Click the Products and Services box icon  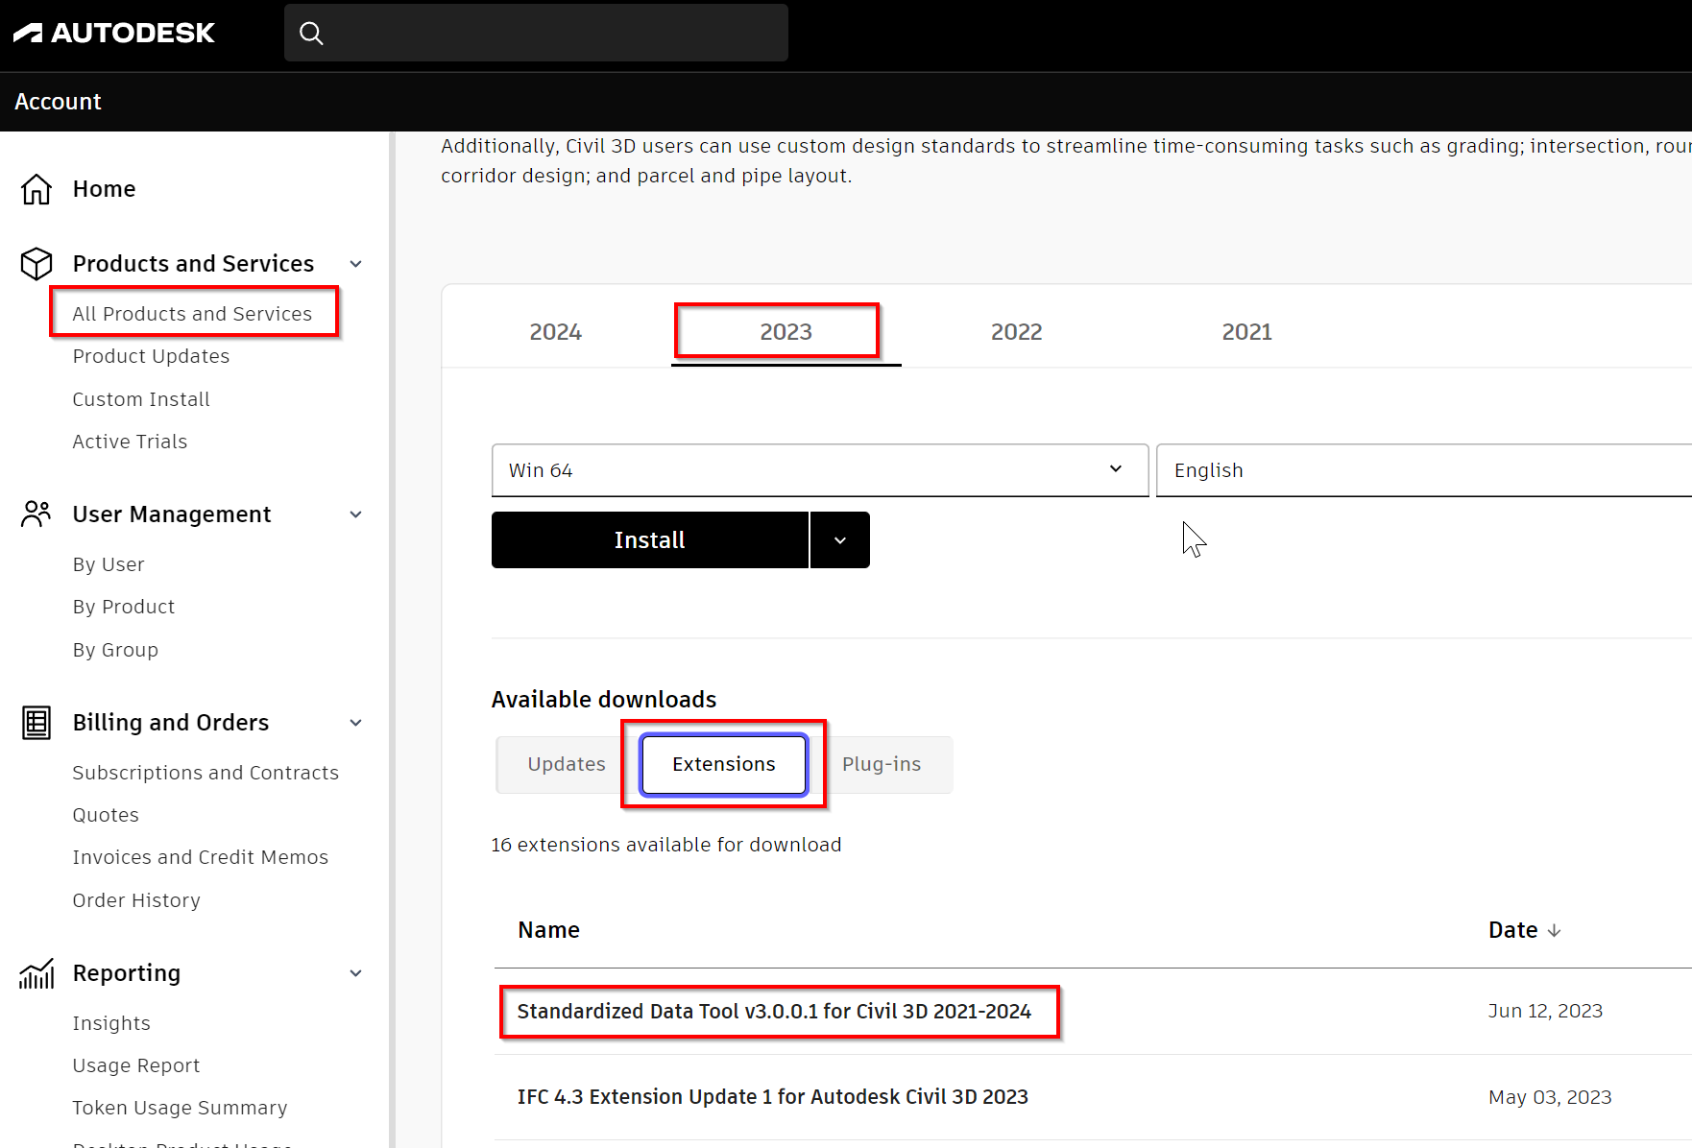coord(36,263)
